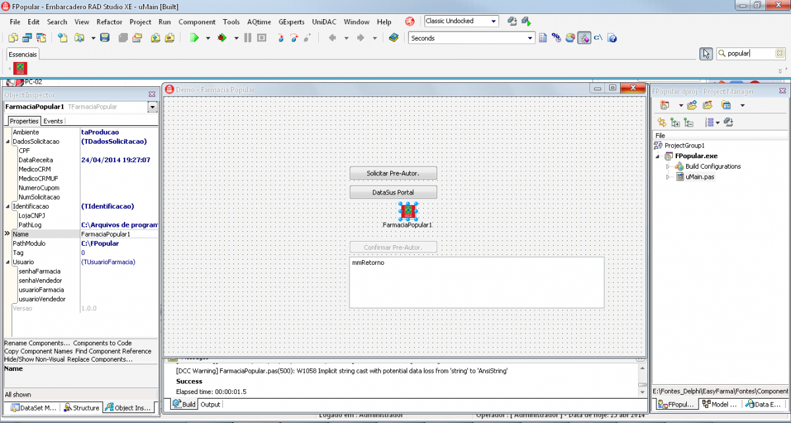Switch to the Output tab in Messages

coord(210,404)
